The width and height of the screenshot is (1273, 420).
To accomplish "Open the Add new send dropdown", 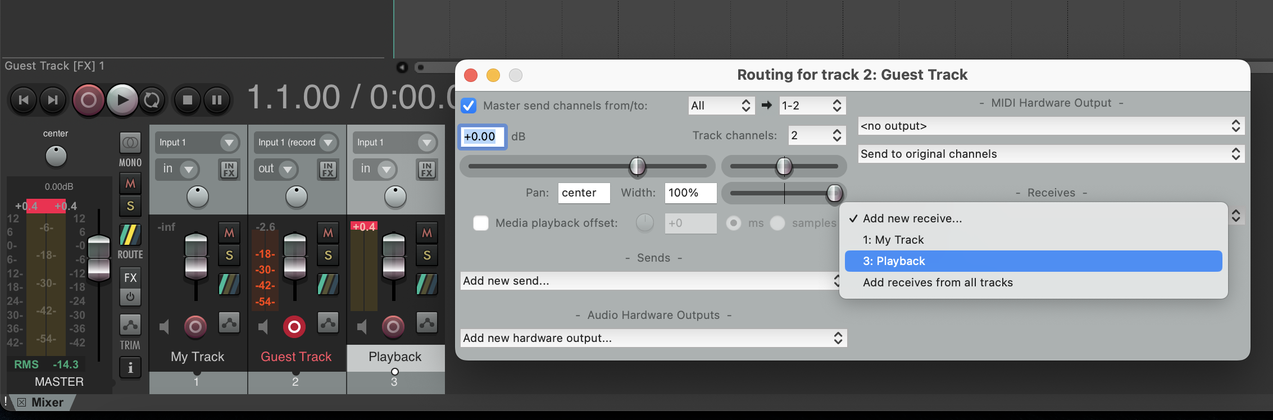I will [651, 281].
